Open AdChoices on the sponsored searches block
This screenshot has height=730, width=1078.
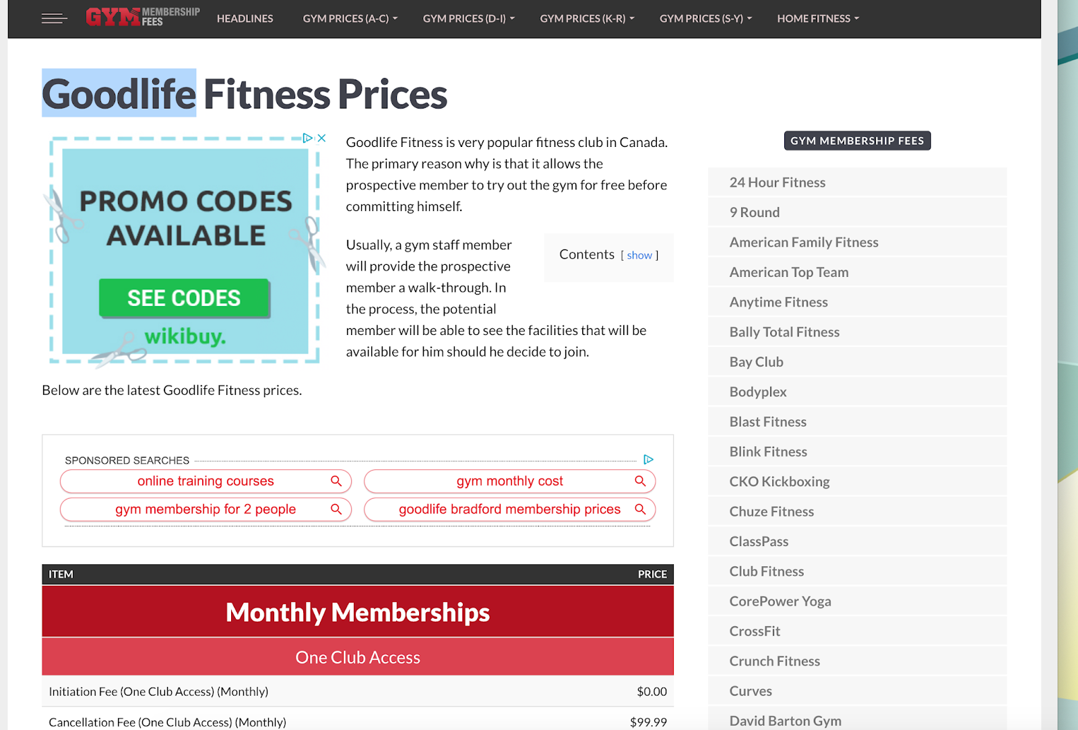click(648, 459)
